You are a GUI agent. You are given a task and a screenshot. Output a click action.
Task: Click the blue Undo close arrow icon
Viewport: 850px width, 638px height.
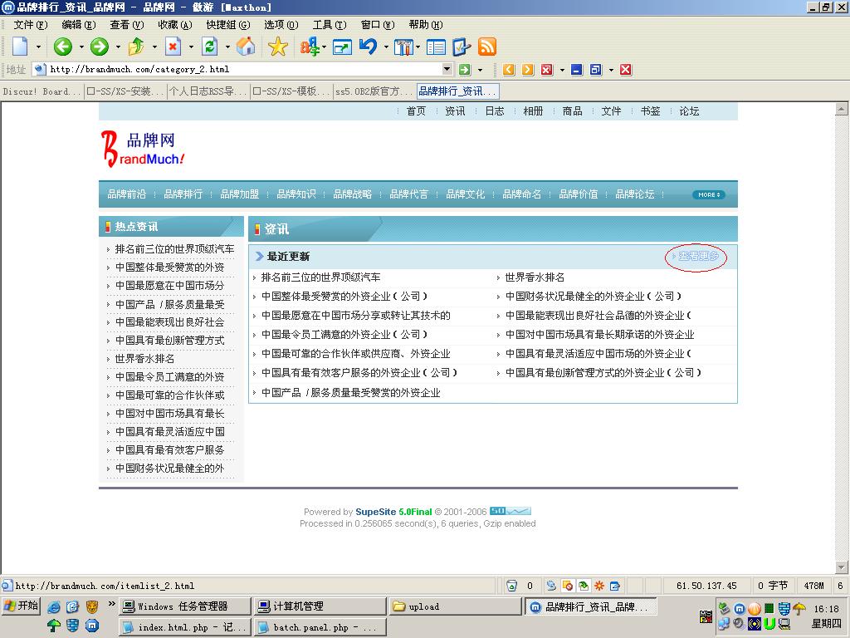(x=368, y=47)
